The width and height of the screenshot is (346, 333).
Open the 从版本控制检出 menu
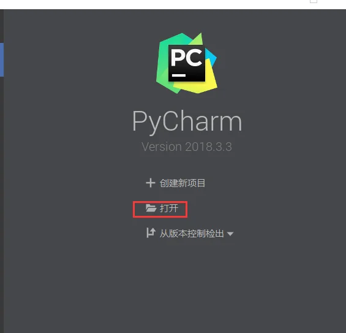[x=192, y=233]
